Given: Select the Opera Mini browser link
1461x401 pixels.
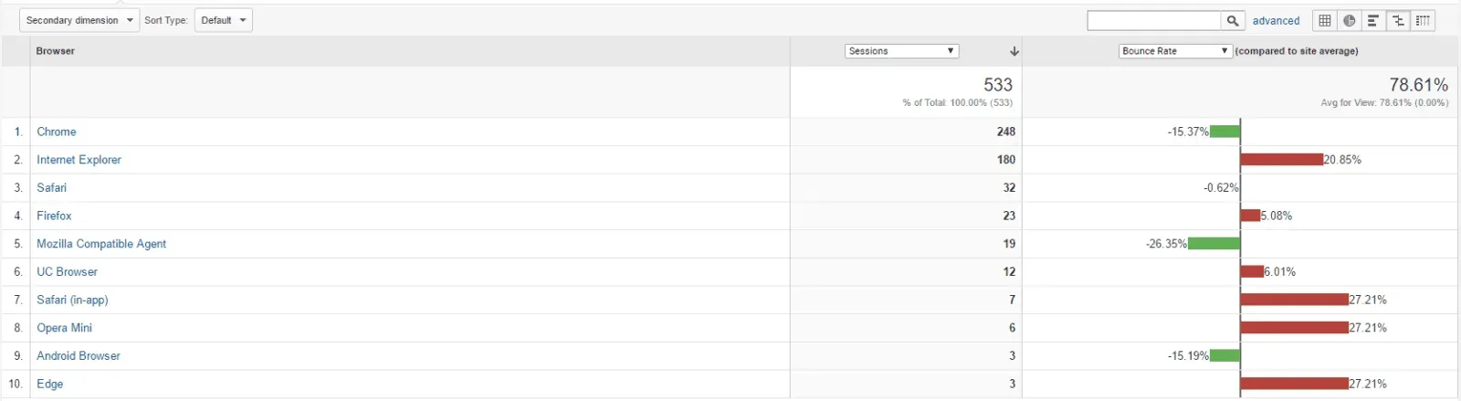Looking at the screenshot, I should coord(64,328).
